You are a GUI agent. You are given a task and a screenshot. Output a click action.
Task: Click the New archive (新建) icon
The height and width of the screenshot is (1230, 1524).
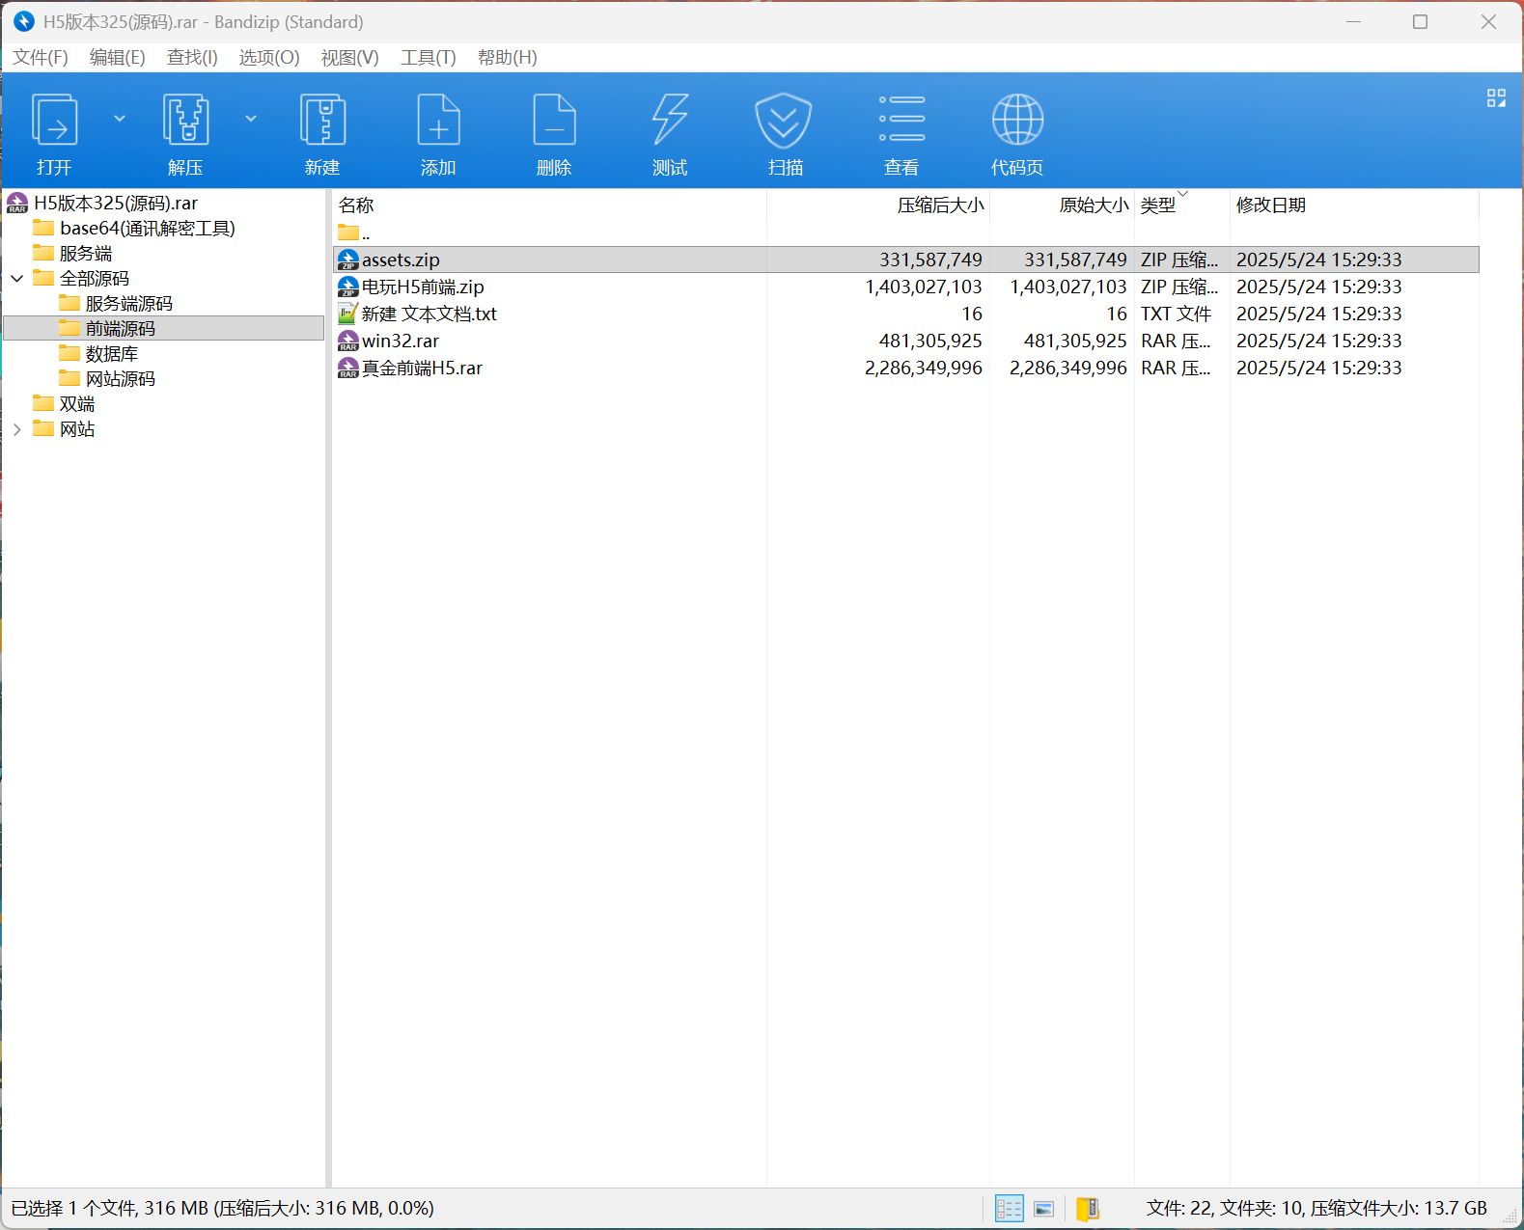[322, 121]
